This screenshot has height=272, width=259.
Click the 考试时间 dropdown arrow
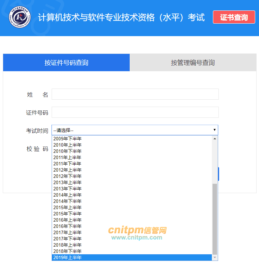pos(215,130)
